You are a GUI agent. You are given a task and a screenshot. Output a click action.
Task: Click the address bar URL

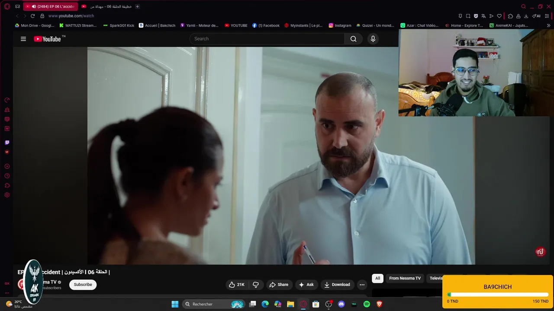point(71,16)
